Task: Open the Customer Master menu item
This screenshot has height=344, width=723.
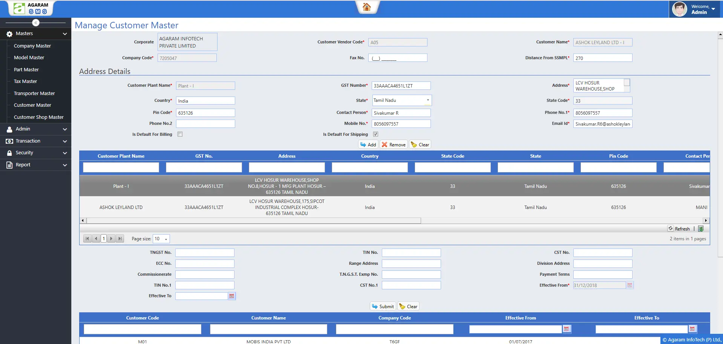Action: click(32, 105)
